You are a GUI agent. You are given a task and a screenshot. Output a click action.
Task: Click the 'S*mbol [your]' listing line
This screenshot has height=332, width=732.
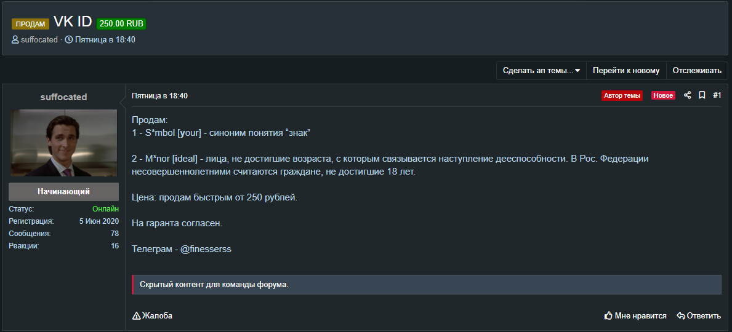point(221,133)
